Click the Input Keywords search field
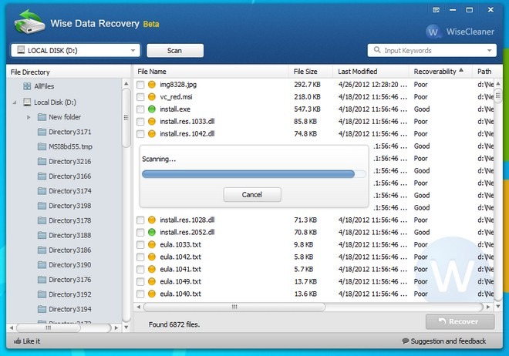 pos(432,50)
